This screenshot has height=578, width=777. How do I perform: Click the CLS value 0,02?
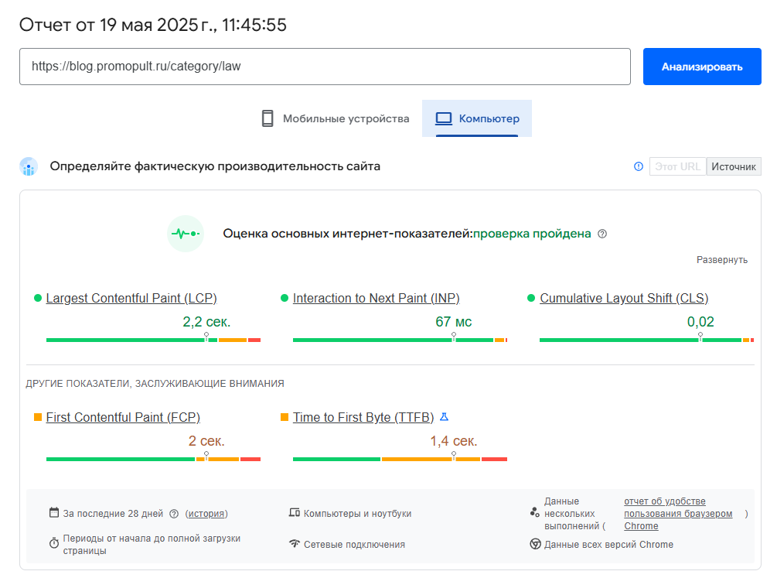pos(700,322)
